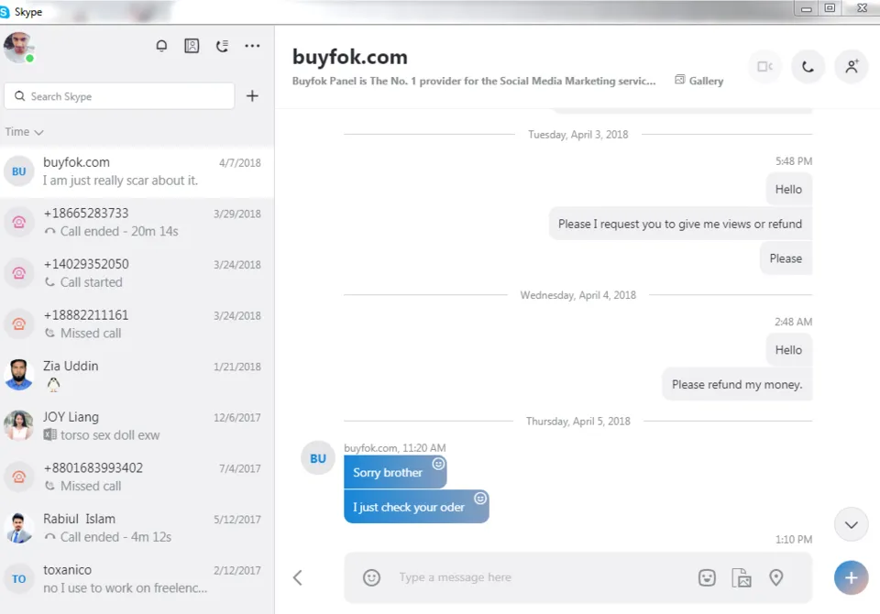
Task: Click the 'Sorry brother' message bubble
Action: [395, 473]
